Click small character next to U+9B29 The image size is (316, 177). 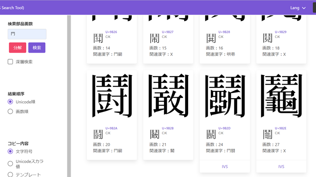tap(267, 38)
